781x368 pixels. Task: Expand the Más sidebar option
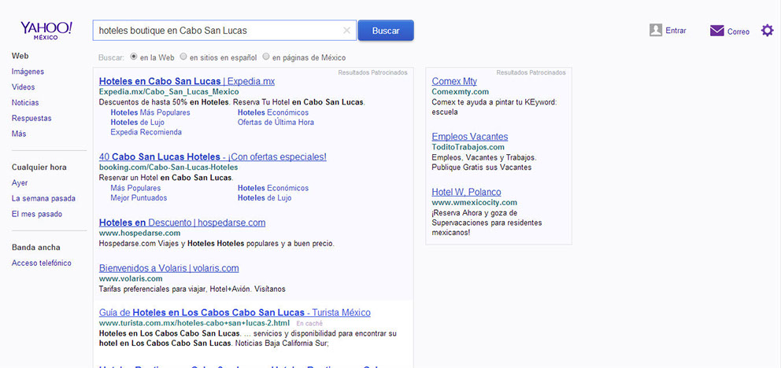tap(19, 134)
